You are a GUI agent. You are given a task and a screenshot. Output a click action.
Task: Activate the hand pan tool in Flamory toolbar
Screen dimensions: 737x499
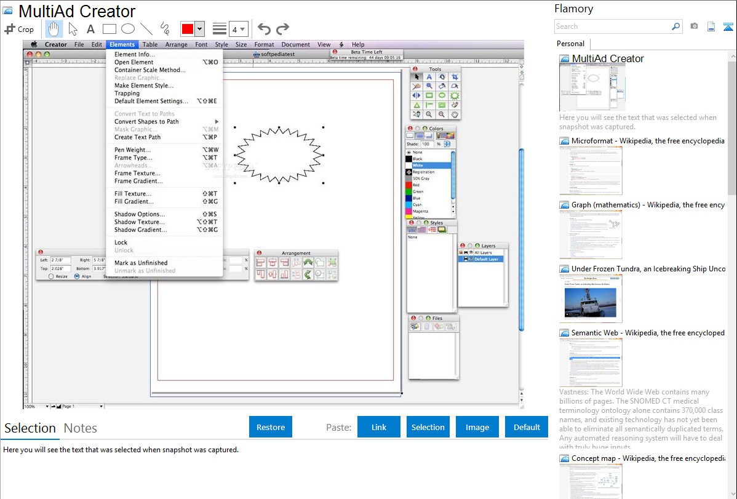(x=54, y=29)
